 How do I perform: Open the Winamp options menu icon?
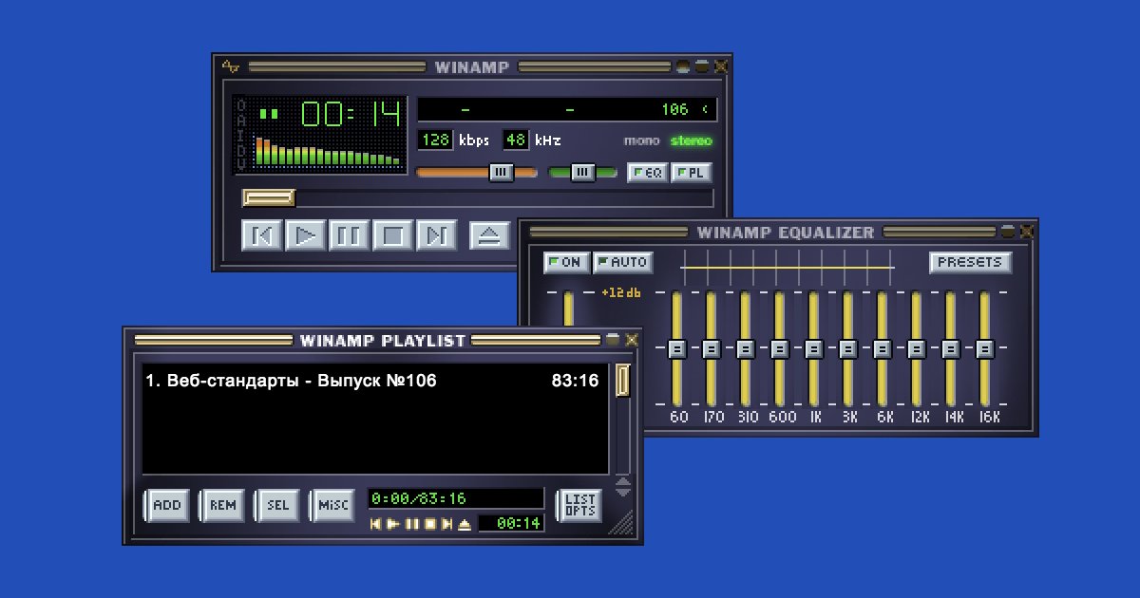[231, 66]
